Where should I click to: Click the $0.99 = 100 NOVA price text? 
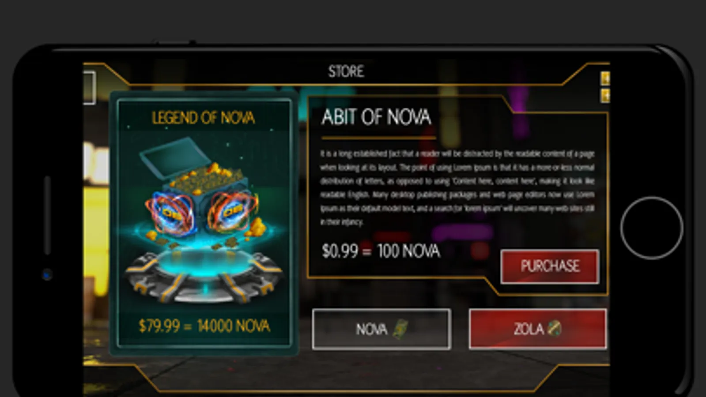[381, 251]
